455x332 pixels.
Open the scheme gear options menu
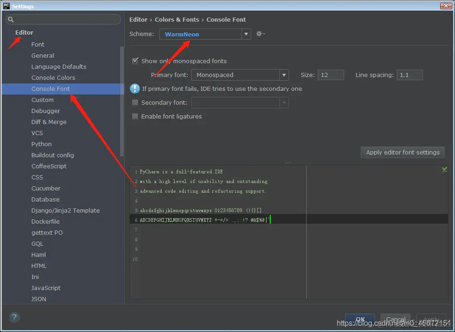[260, 34]
